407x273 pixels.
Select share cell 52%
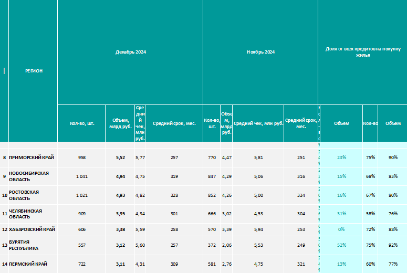tap(341, 245)
